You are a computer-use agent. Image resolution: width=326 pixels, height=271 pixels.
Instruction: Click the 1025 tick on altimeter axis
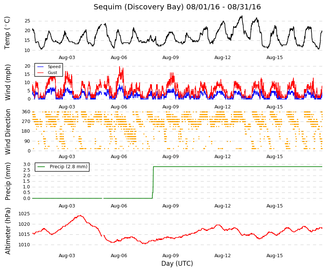pyautogui.click(x=24, y=214)
